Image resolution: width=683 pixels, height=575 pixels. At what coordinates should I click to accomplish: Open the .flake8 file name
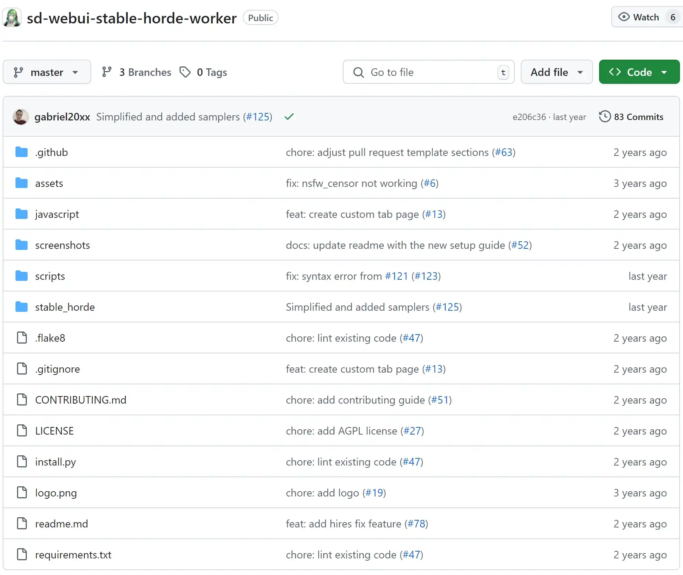click(50, 338)
